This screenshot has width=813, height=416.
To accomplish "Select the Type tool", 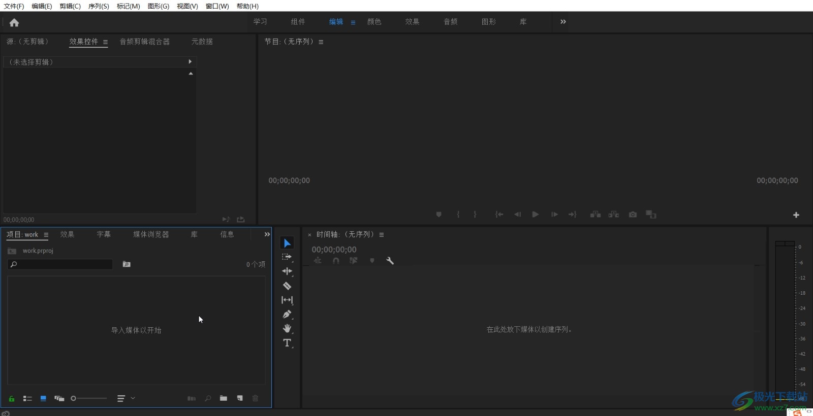I will coord(287,343).
